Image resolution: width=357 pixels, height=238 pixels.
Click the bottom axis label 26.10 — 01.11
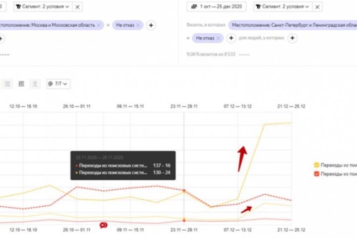point(77,230)
